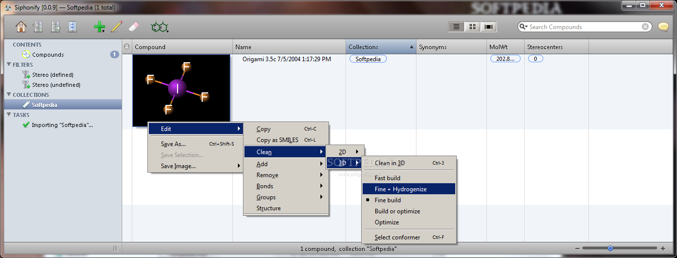Screen dimensions: 677x258
Task: Click the sidebar resize grip icon
Action: pyautogui.click(x=115, y=248)
